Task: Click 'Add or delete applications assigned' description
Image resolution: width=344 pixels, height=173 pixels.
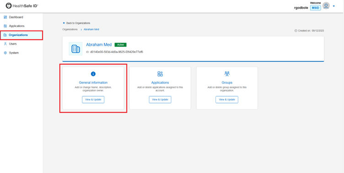Action: (160, 89)
